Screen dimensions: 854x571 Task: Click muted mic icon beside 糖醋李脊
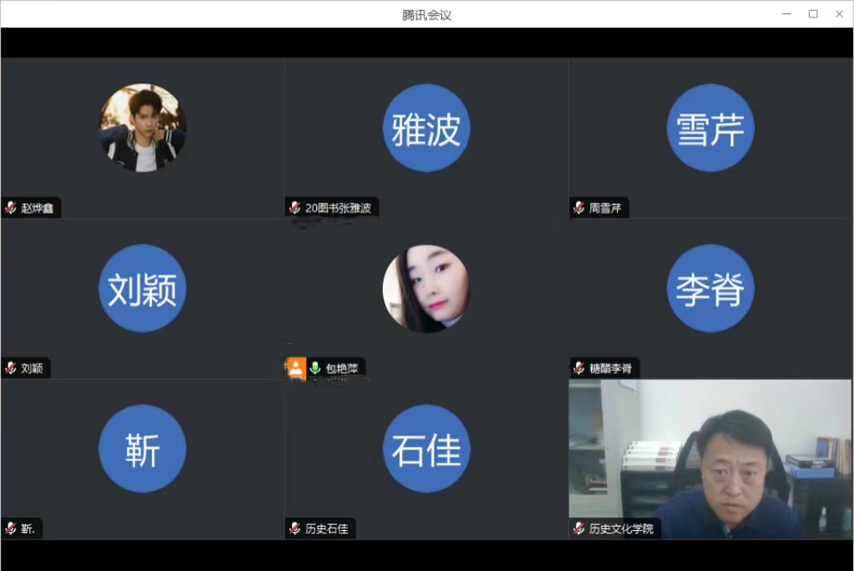579,368
